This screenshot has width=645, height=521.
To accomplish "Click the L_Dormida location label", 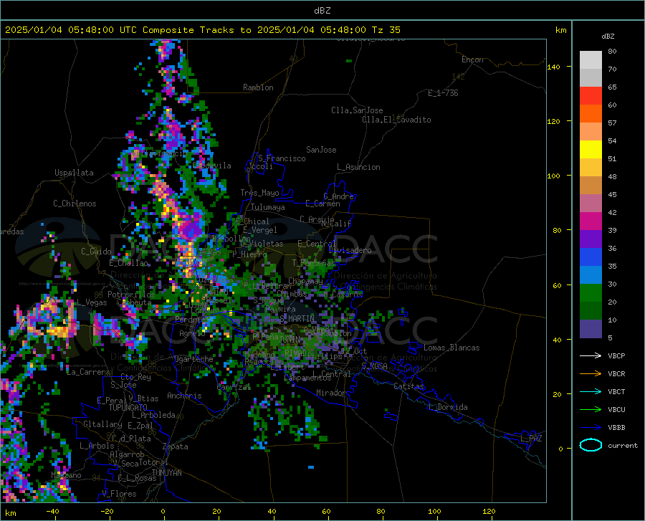I will click(448, 407).
